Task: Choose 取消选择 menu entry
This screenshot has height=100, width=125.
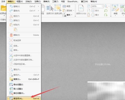Action: click(x=24, y=40)
